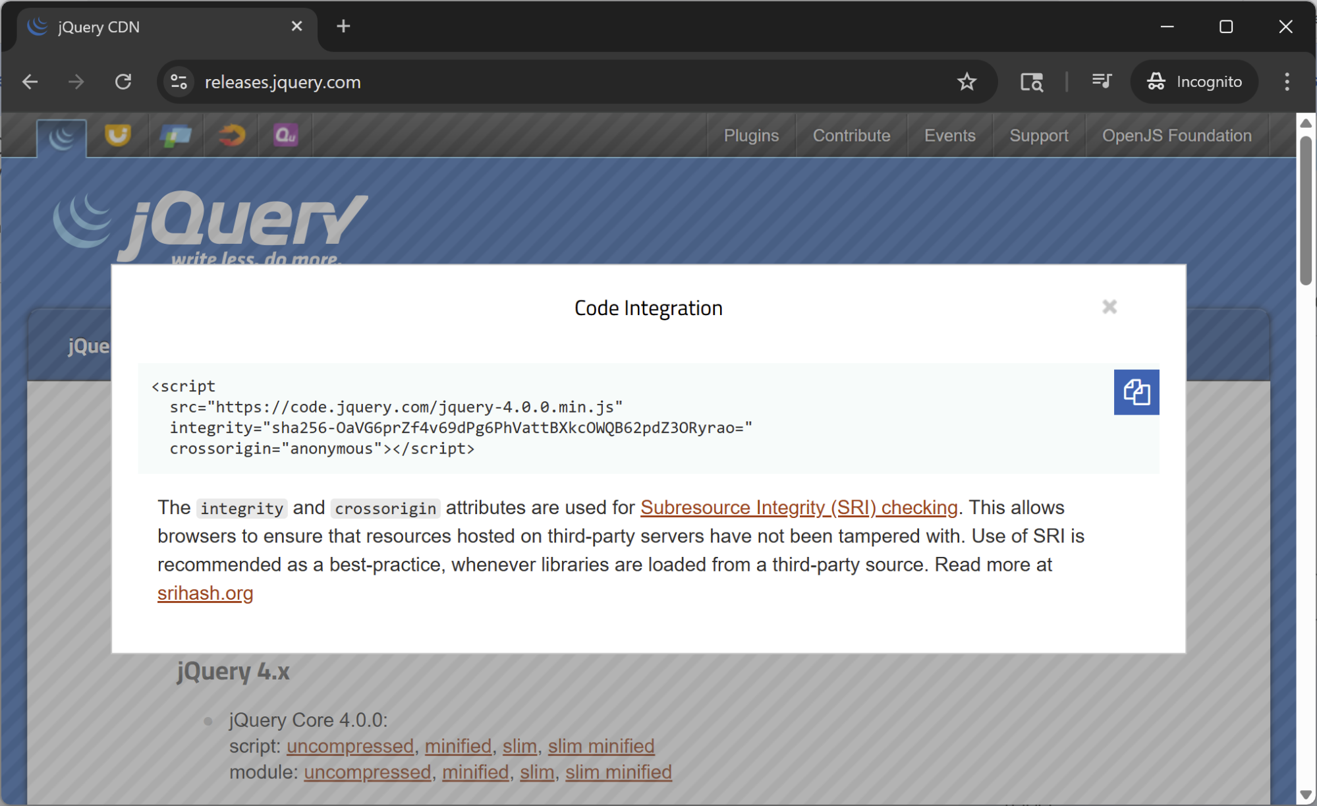Image resolution: width=1317 pixels, height=806 pixels.
Task: Open the Plugins menu item
Action: pyautogui.click(x=751, y=136)
